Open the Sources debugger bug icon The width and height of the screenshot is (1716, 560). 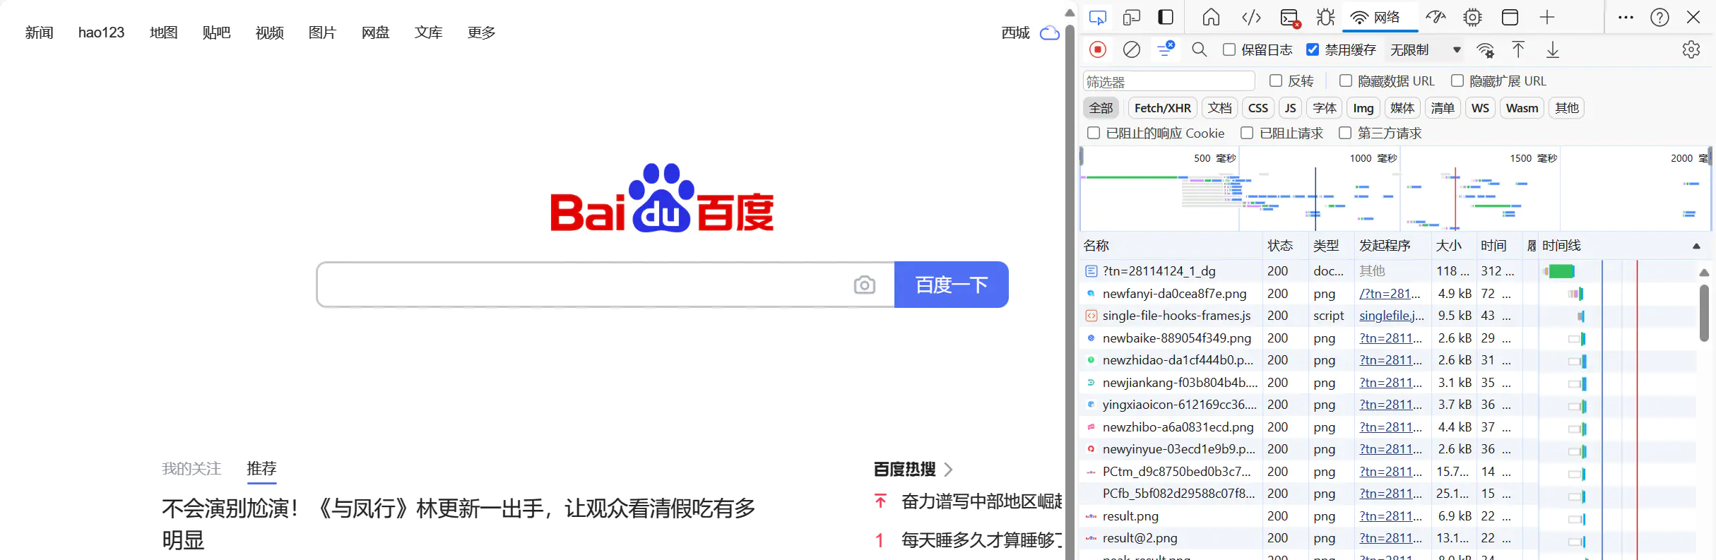click(x=1325, y=17)
